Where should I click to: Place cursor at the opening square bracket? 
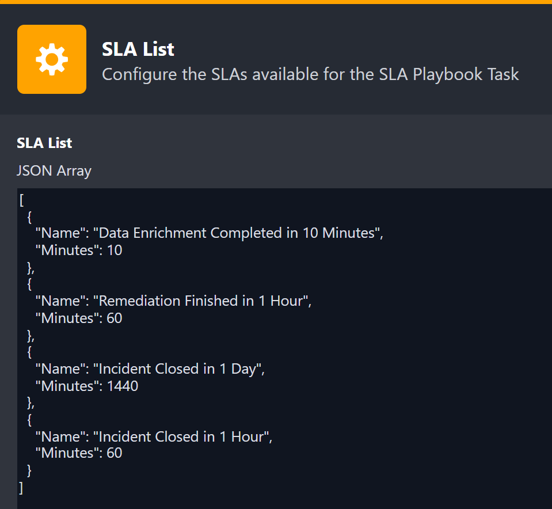click(21, 200)
